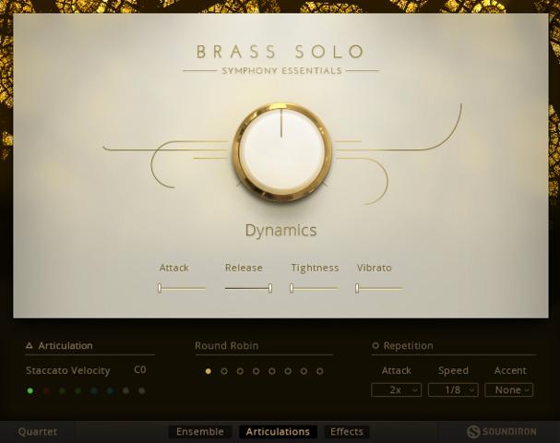Select the fifth blue articulation dot
560x443 pixels.
pyautogui.click(x=94, y=390)
